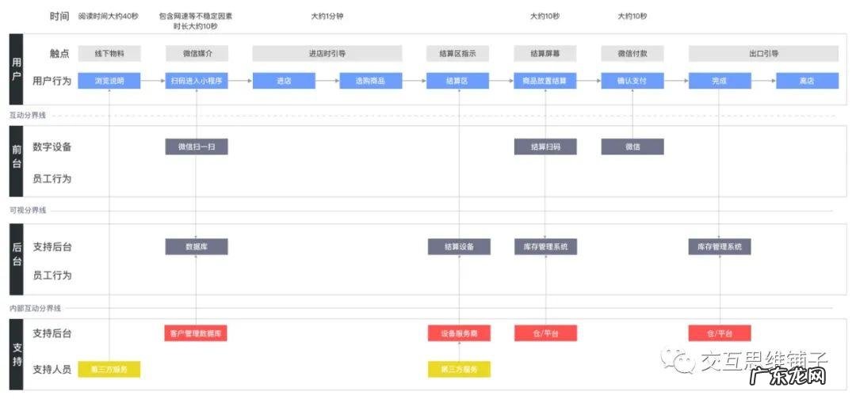The width and height of the screenshot is (856, 399).
Task: Click the red 设备服务商 support box
Action: [x=459, y=333]
